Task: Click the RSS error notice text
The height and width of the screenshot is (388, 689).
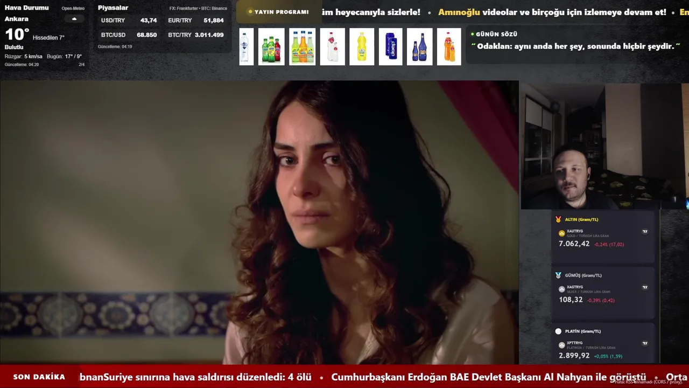Action: click(648, 382)
